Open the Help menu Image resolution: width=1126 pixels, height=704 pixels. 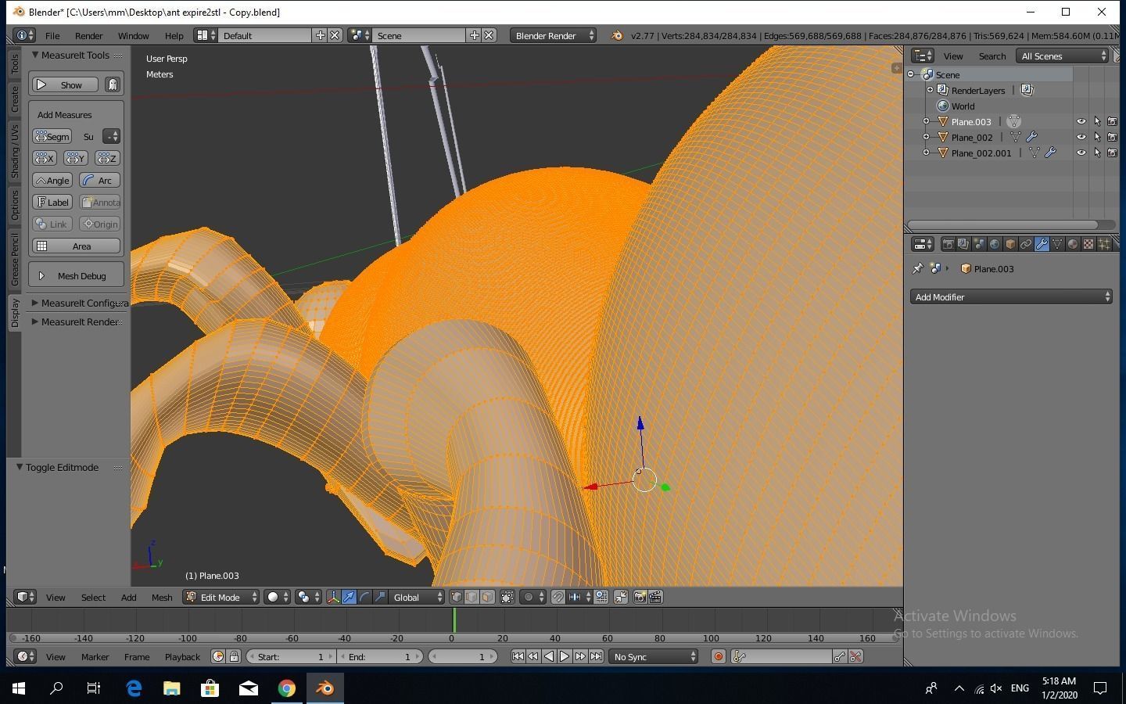174,36
